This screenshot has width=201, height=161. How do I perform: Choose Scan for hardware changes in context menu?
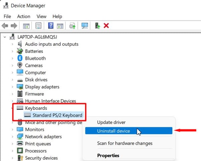(x=129, y=143)
